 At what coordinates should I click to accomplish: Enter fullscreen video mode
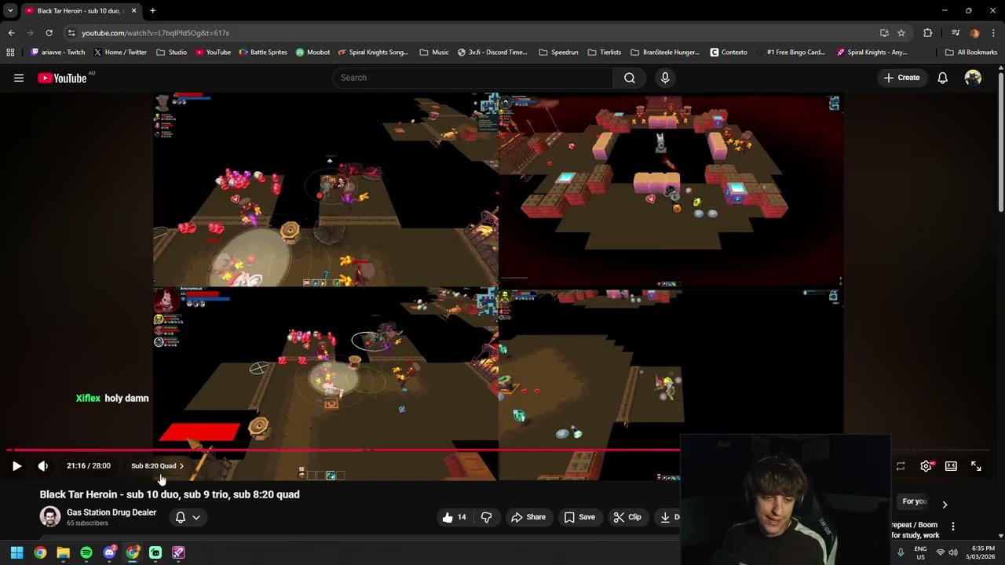pyautogui.click(x=976, y=466)
